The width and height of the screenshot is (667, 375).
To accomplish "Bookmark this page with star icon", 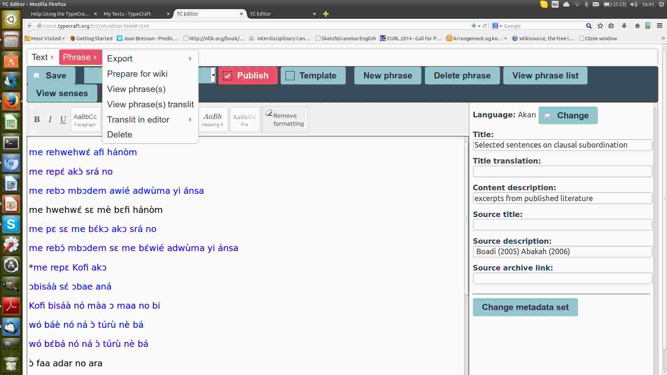I will 600,26.
